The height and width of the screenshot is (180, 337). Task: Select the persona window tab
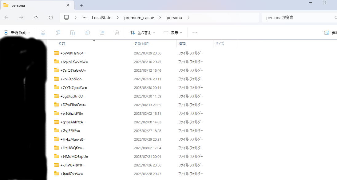[x=38, y=5]
